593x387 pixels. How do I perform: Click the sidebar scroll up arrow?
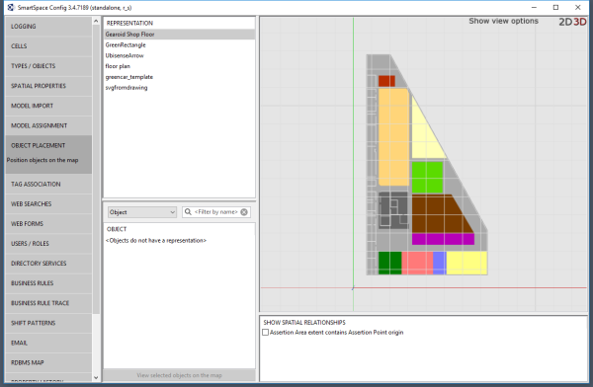pos(96,21)
